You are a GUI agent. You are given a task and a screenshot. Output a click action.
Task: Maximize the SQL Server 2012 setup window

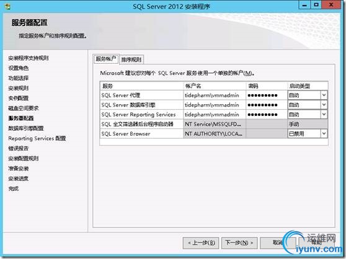tap(316, 5)
